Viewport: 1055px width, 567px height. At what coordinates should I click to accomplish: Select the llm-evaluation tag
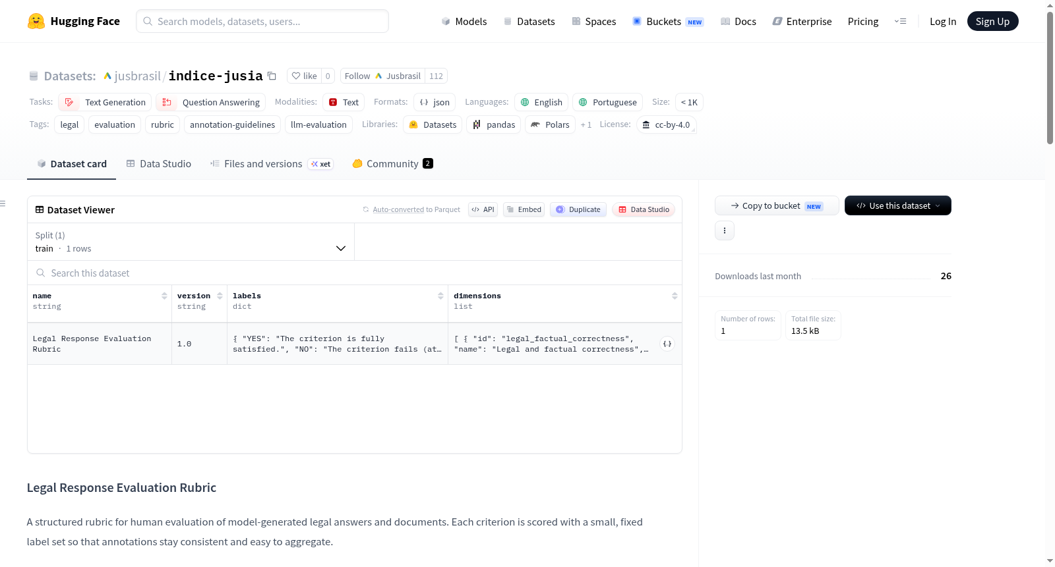pyautogui.click(x=318, y=124)
